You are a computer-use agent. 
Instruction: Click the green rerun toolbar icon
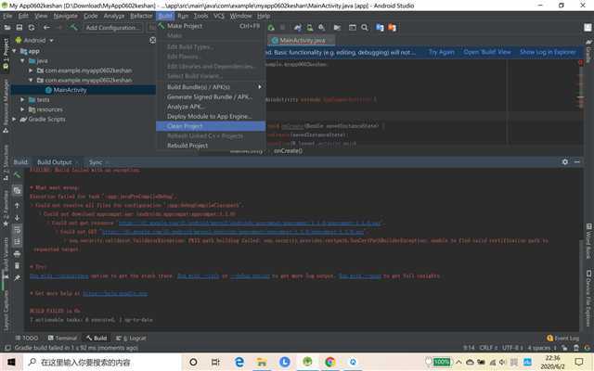click(271, 28)
